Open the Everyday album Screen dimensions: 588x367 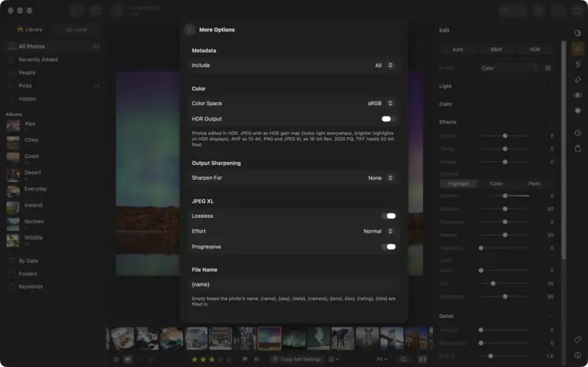[x=54, y=192]
